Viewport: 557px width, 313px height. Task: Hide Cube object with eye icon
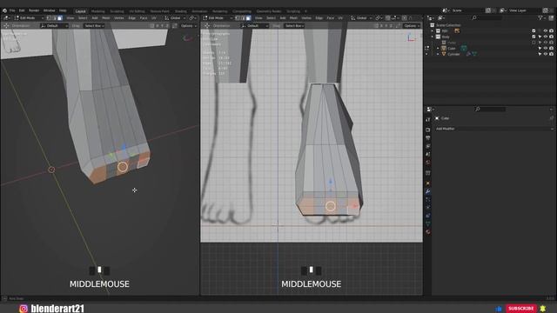coord(546,49)
